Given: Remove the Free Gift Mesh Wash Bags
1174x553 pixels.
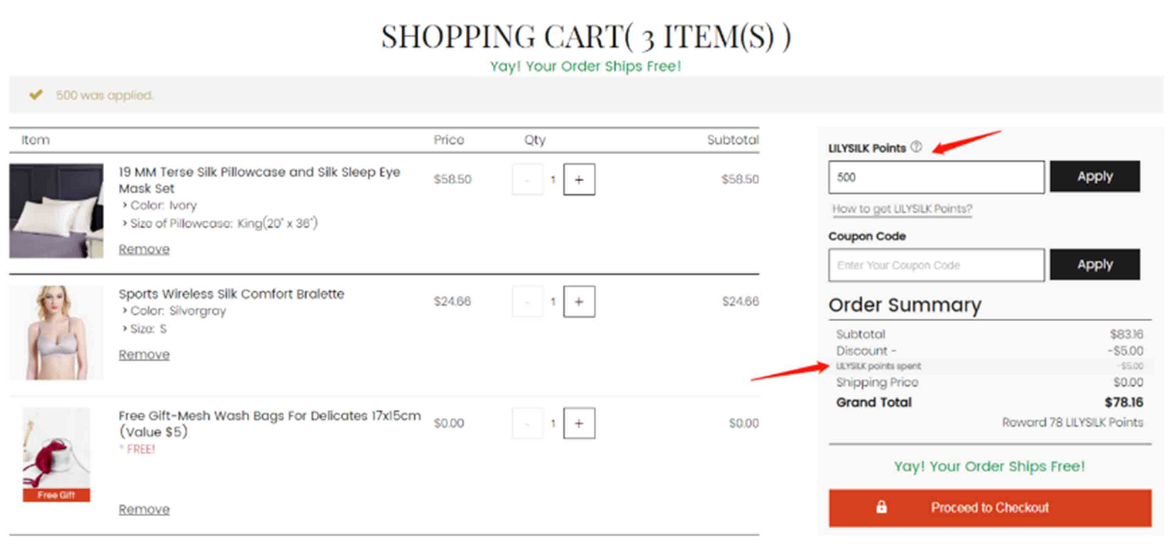Looking at the screenshot, I should point(144,510).
